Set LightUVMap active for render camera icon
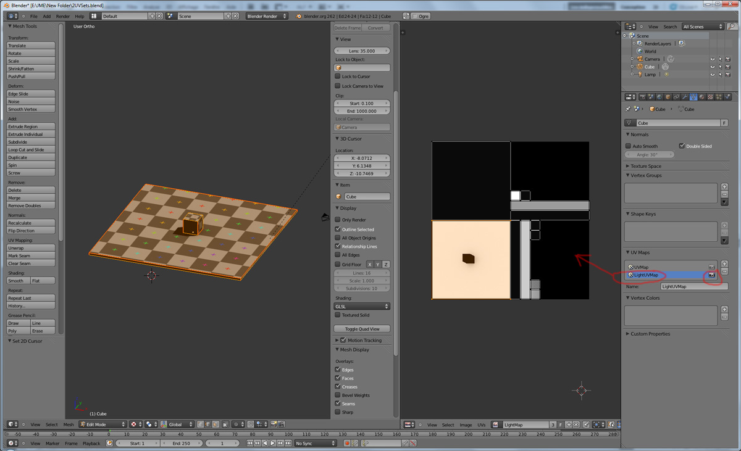The height and width of the screenshot is (451, 741). pyautogui.click(x=711, y=275)
